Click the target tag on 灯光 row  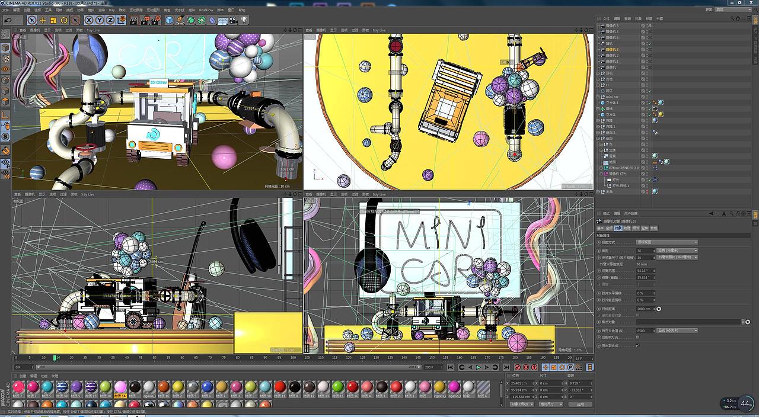click(655, 179)
